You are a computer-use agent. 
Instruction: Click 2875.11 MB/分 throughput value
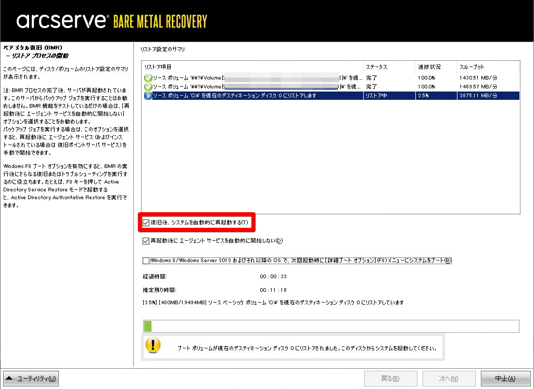pos(478,96)
